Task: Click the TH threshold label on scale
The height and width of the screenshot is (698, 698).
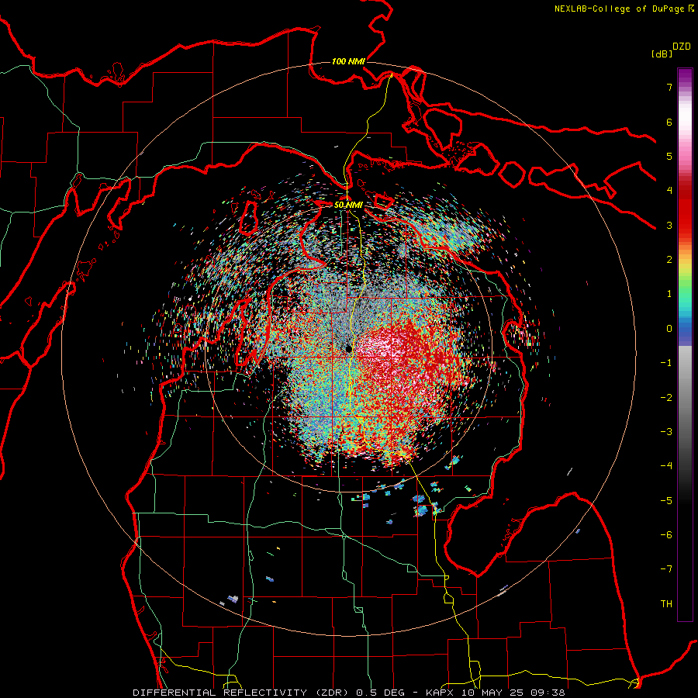Action: tap(666, 604)
